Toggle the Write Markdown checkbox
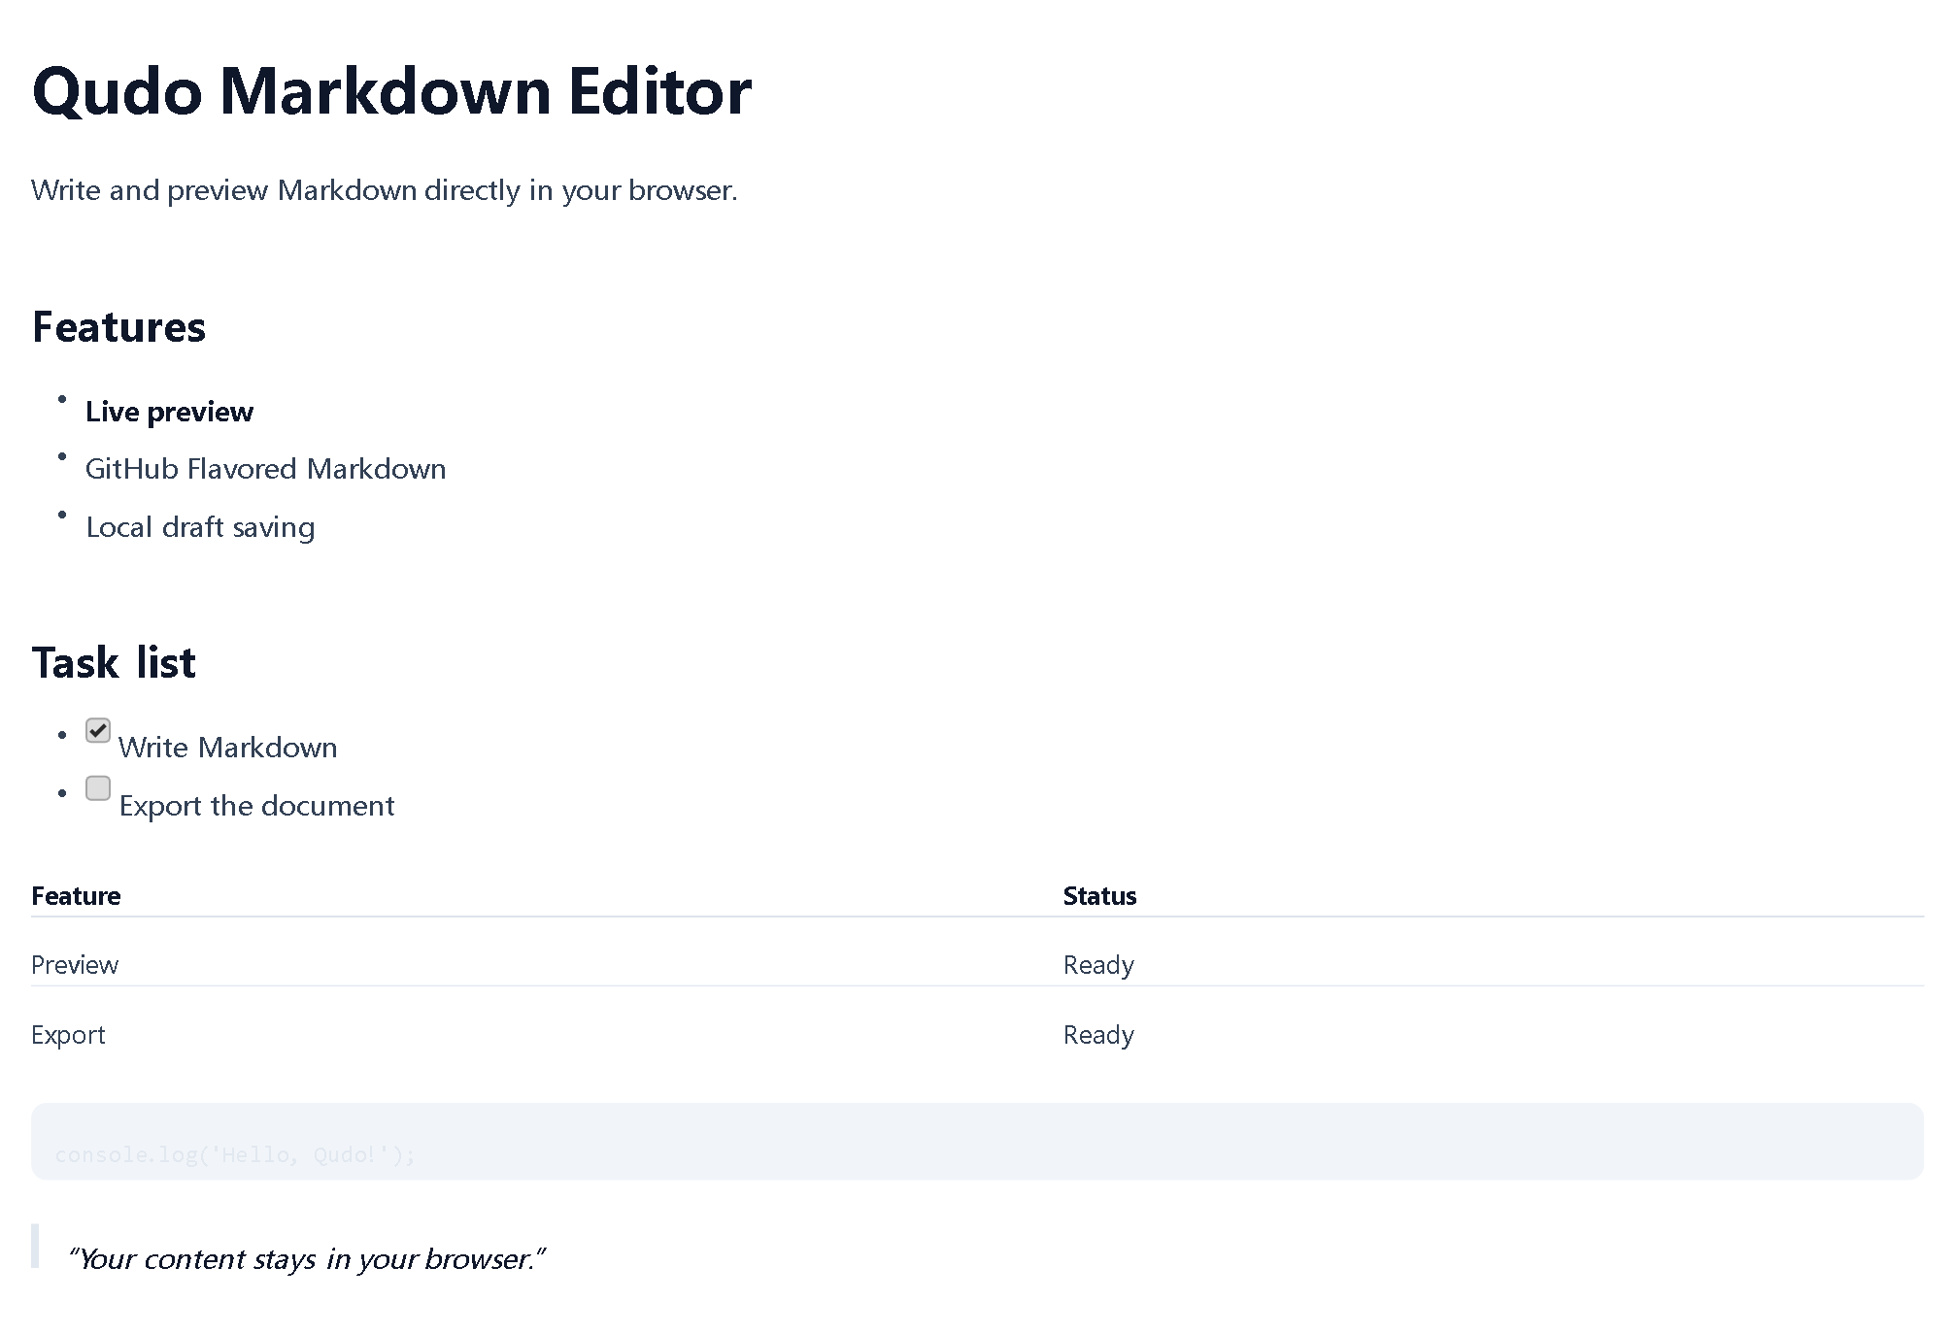Image resolution: width=1956 pixels, height=1334 pixels. coord(98,730)
